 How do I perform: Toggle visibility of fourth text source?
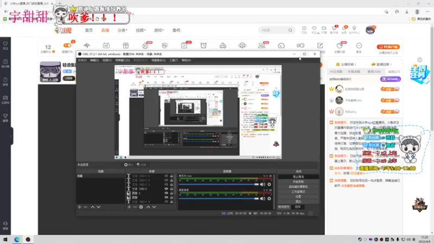pos(166,189)
